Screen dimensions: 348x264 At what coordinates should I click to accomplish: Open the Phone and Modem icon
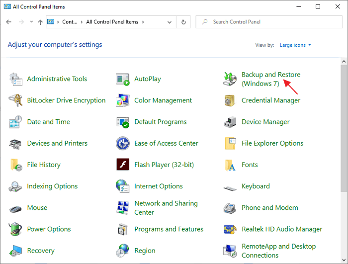click(230, 208)
